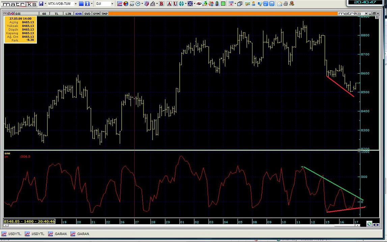Toggle the SVD chart option
387x242 pixels.
(87, 14)
